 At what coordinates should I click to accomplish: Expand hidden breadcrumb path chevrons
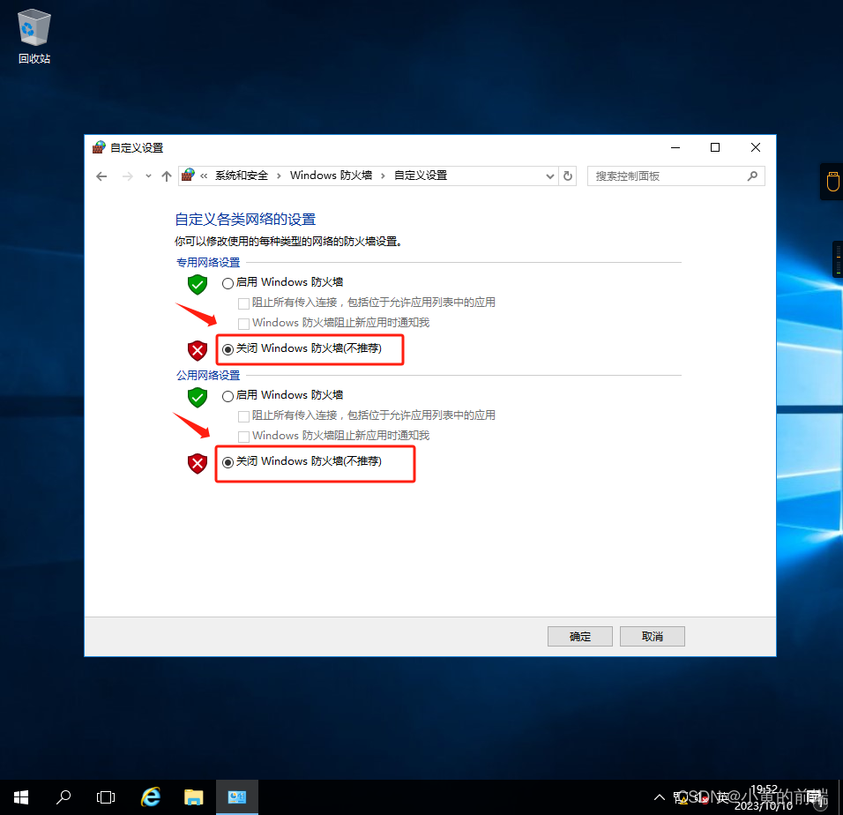click(x=204, y=176)
